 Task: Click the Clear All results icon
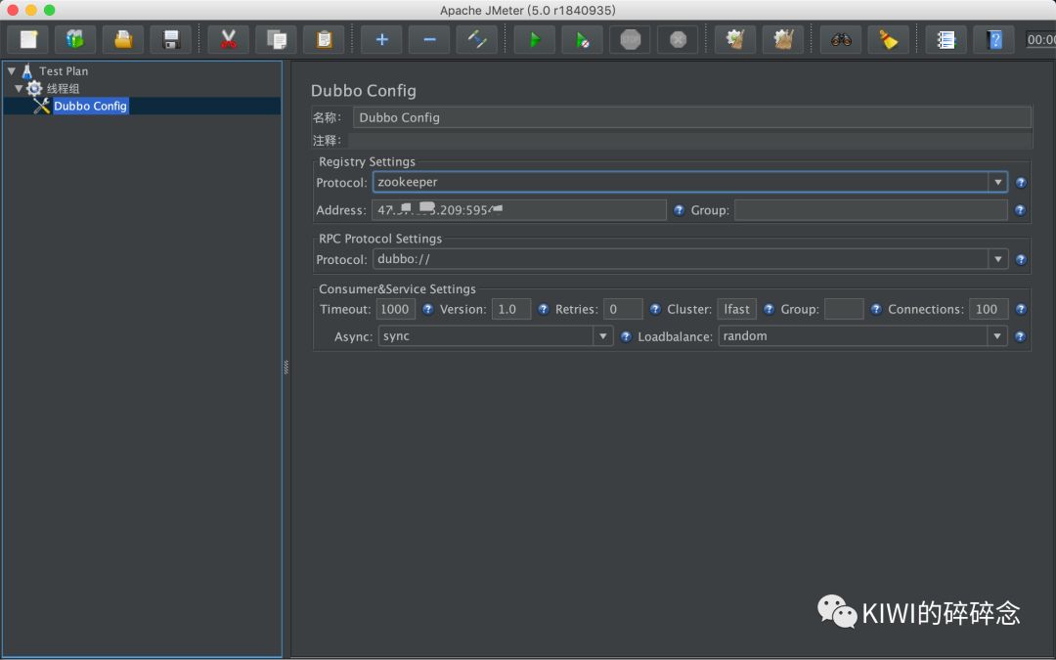[x=782, y=40]
